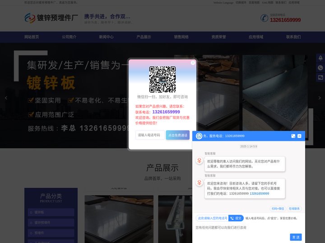
Task: Click the 产品分类 PRODUCT LIST heading
Action: [51, 198]
